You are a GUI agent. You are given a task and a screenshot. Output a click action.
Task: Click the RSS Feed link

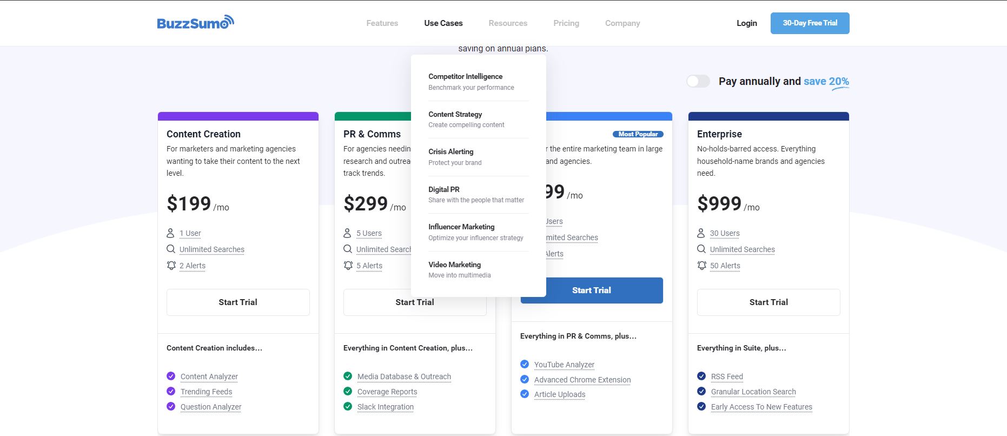(727, 376)
